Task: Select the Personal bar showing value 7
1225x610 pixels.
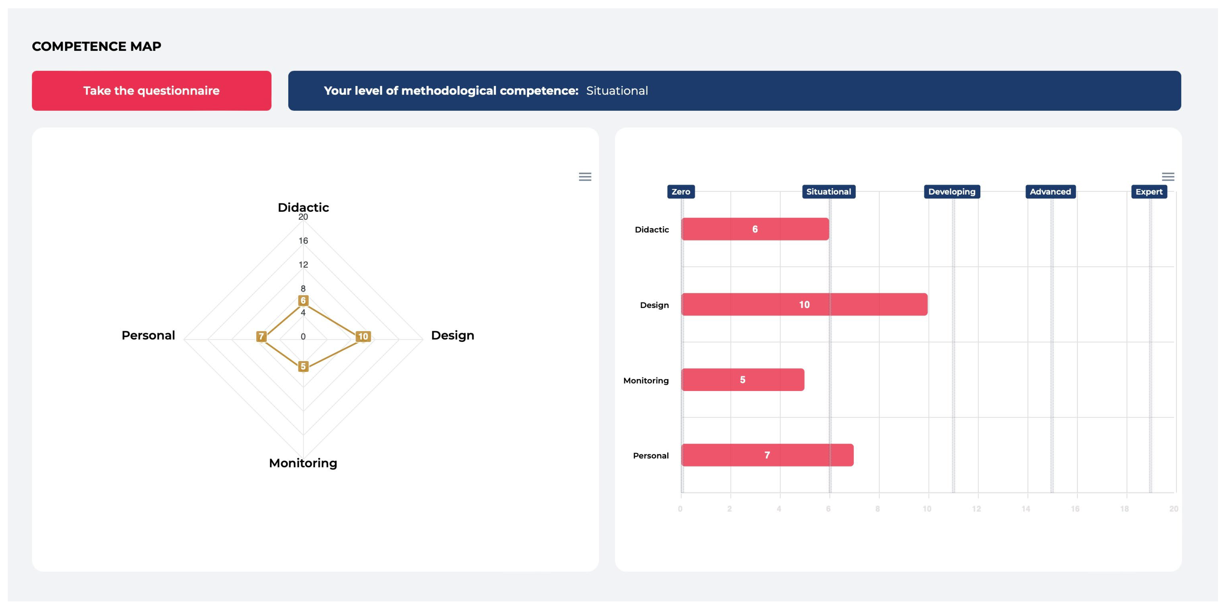Action: pyautogui.click(x=767, y=455)
